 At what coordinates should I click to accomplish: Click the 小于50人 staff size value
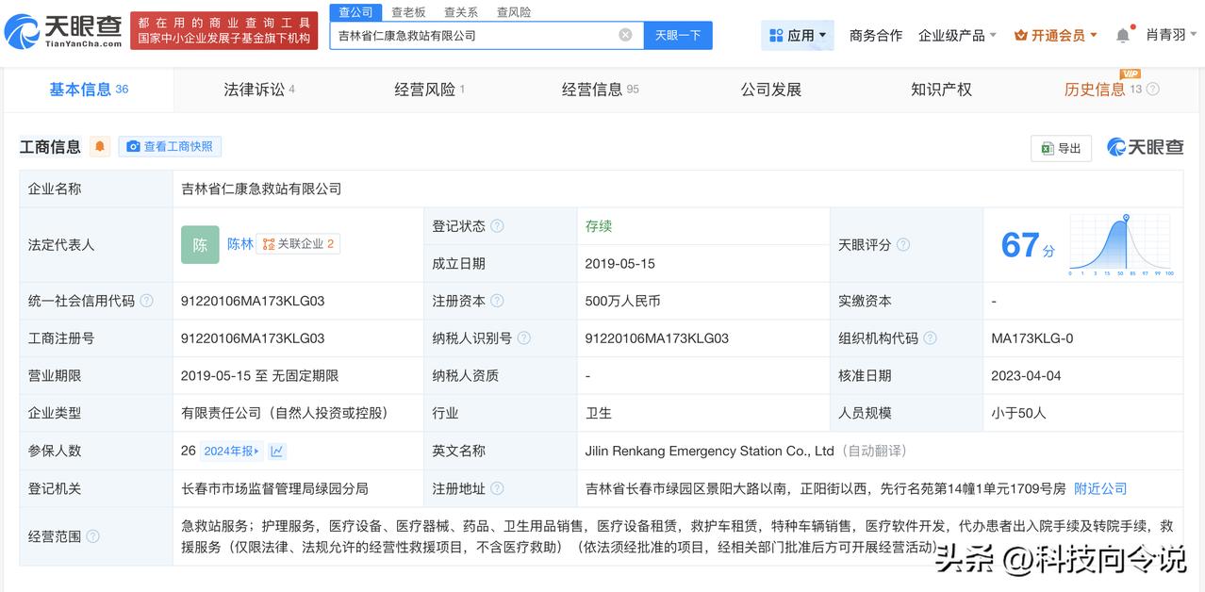click(1018, 413)
